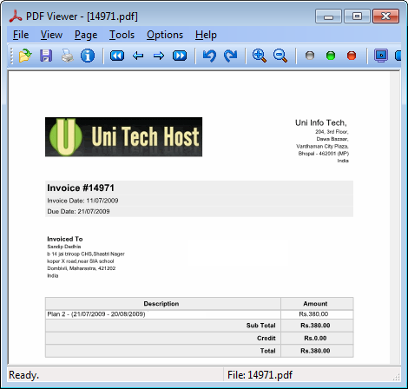408x389 pixels.
Task: Go to previous page with left arrow
Action: [138, 56]
